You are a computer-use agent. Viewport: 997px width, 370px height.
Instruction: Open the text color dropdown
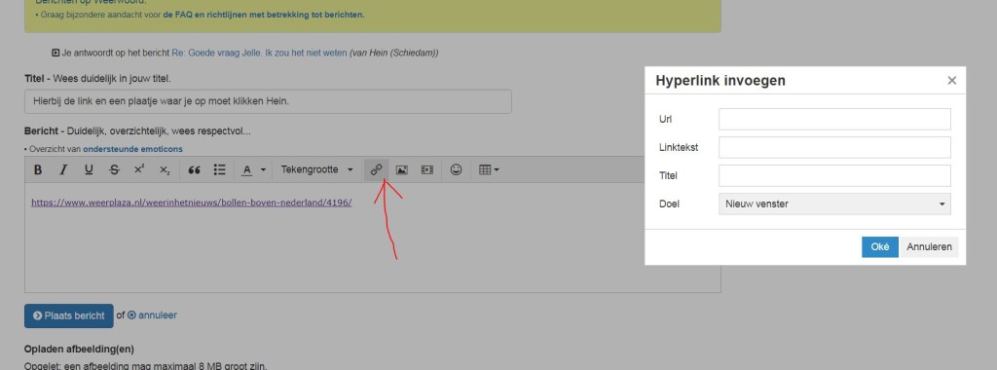pyautogui.click(x=253, y=169)
